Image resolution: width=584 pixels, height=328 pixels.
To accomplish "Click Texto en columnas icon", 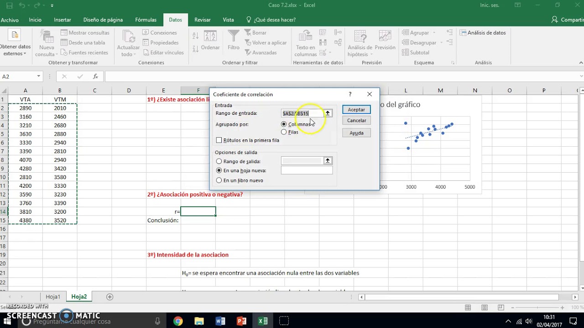I will (305, 36).
